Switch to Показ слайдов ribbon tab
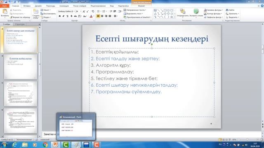 (80, 6)
